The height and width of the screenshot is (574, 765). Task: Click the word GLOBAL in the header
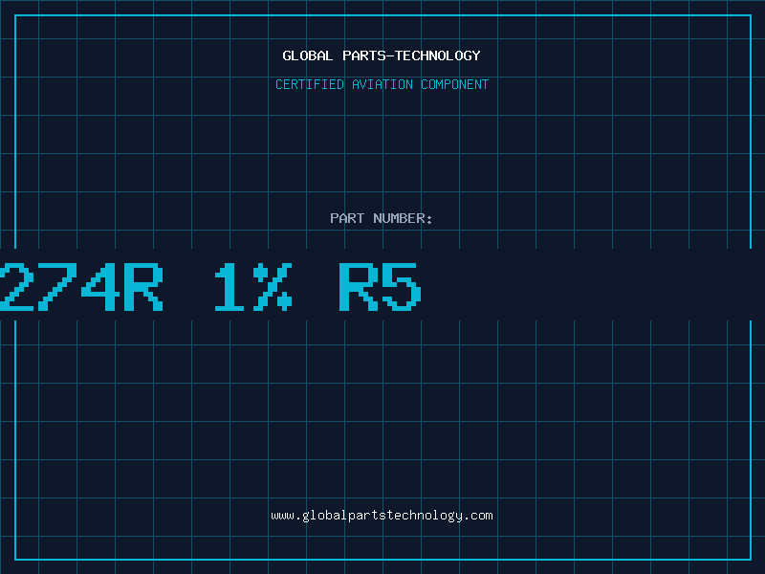[308, 55]
